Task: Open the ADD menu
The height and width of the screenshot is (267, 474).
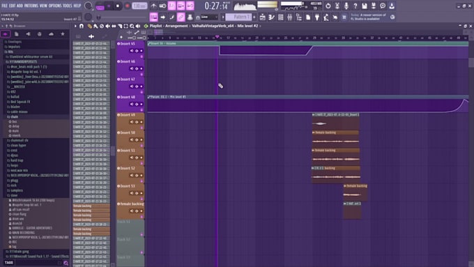Action: [x=20, y=6]
